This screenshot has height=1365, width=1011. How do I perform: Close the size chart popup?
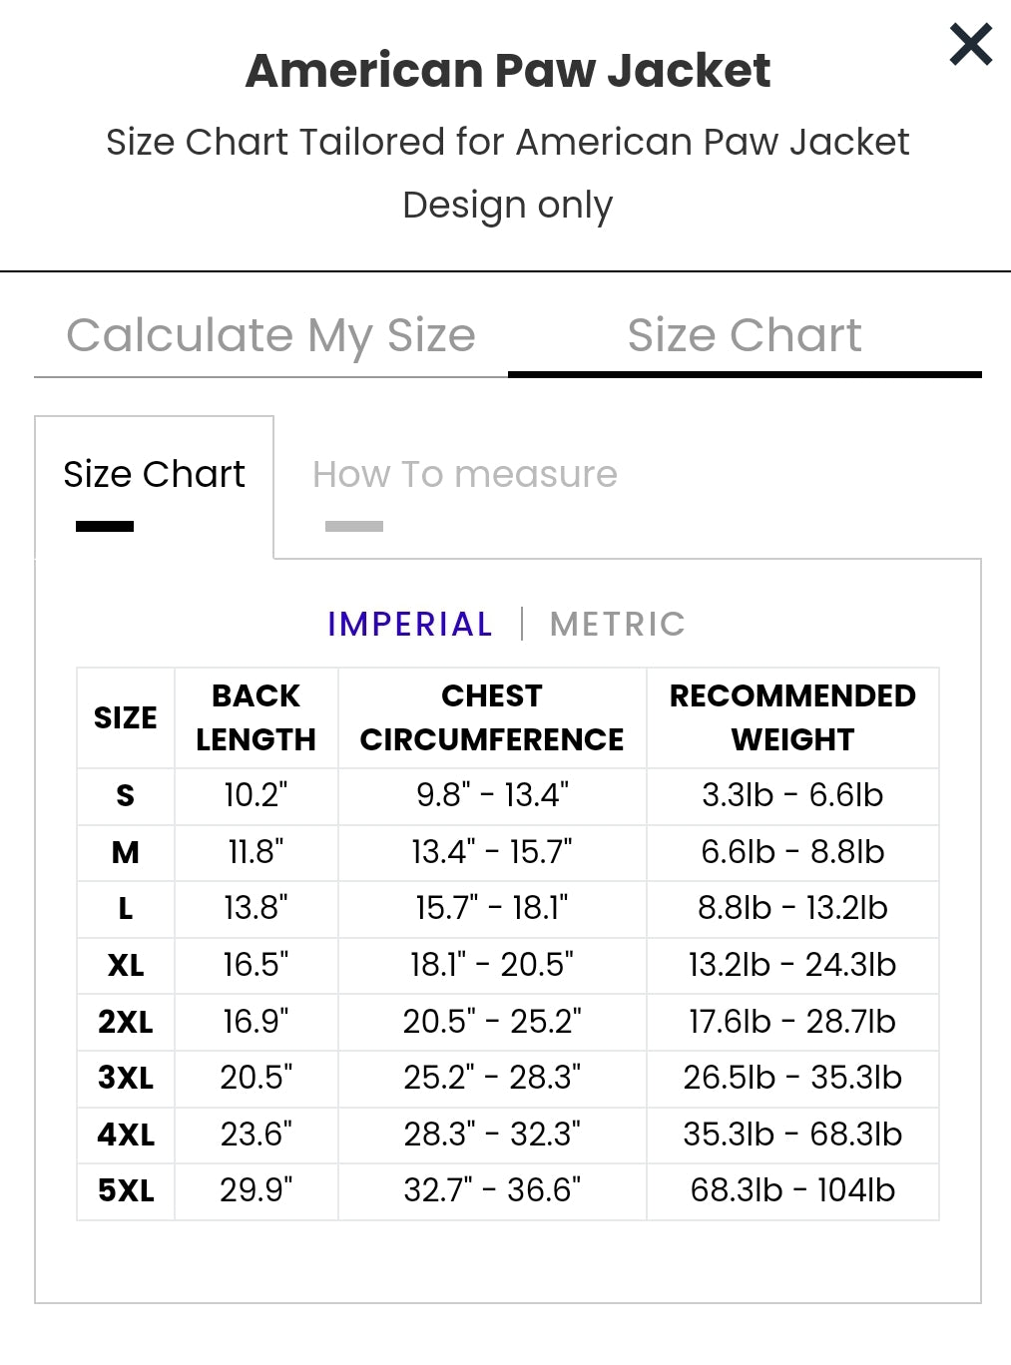point(970,45)
